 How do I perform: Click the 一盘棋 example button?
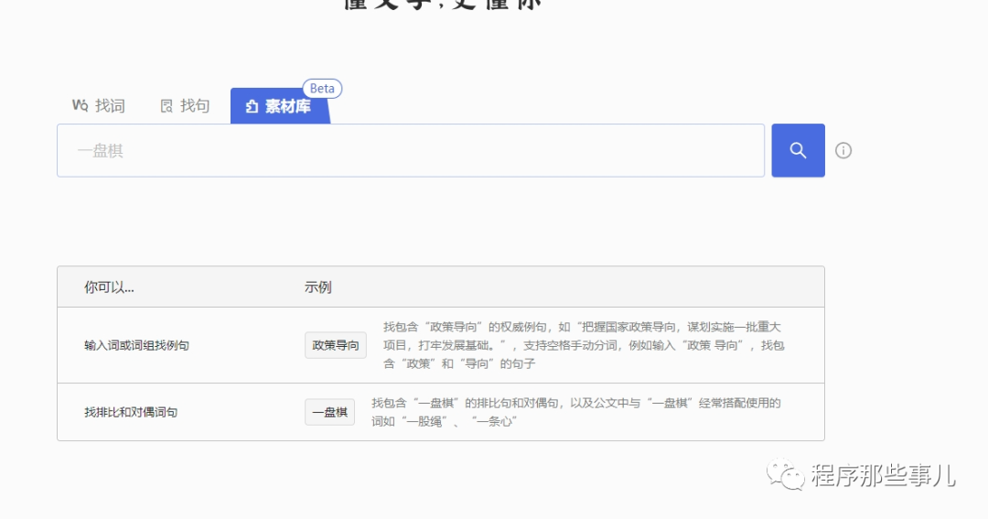pos(330,413)
